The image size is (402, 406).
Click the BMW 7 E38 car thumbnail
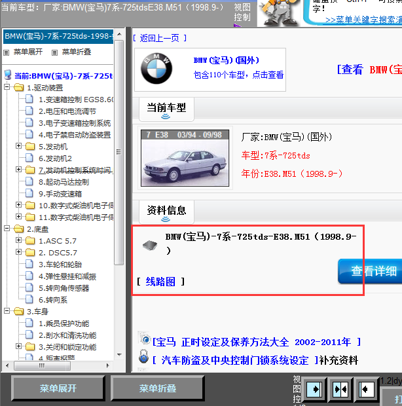pyautogui.click(x=185, y=158)
